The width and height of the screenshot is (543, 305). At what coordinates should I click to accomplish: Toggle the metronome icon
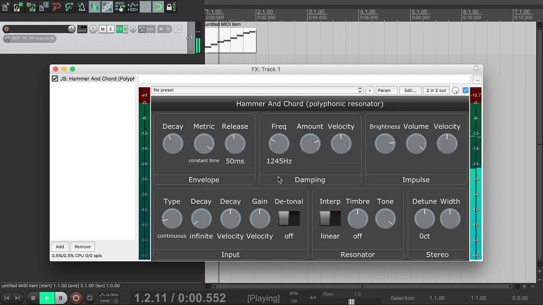(82, 7)
